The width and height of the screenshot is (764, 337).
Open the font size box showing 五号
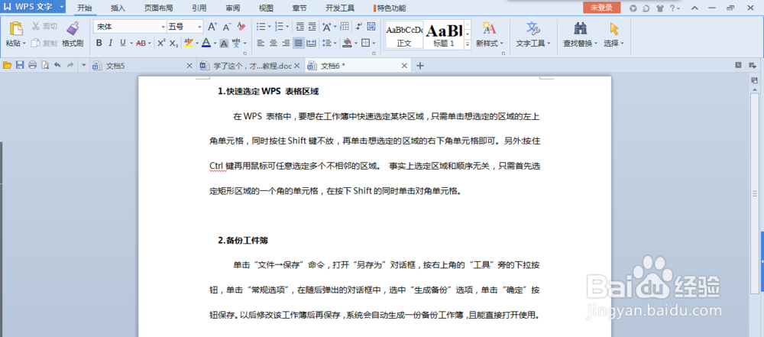click(185, 26)
